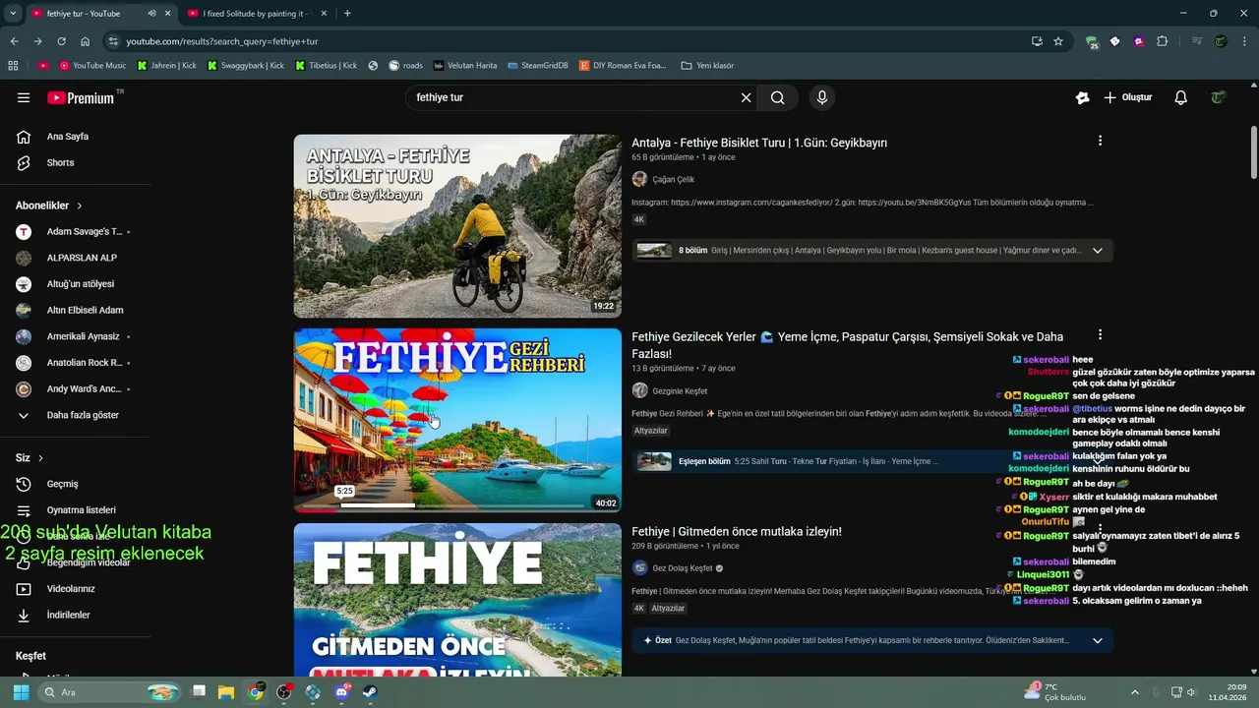Open the YouTube Music bookmark
The height and width of the screenshot is (708, 1259).
pyautogui.click(x=92, y=65)
